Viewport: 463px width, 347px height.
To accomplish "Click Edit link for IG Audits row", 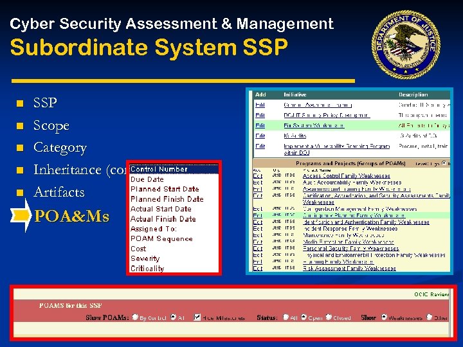I will pos(260,136).
